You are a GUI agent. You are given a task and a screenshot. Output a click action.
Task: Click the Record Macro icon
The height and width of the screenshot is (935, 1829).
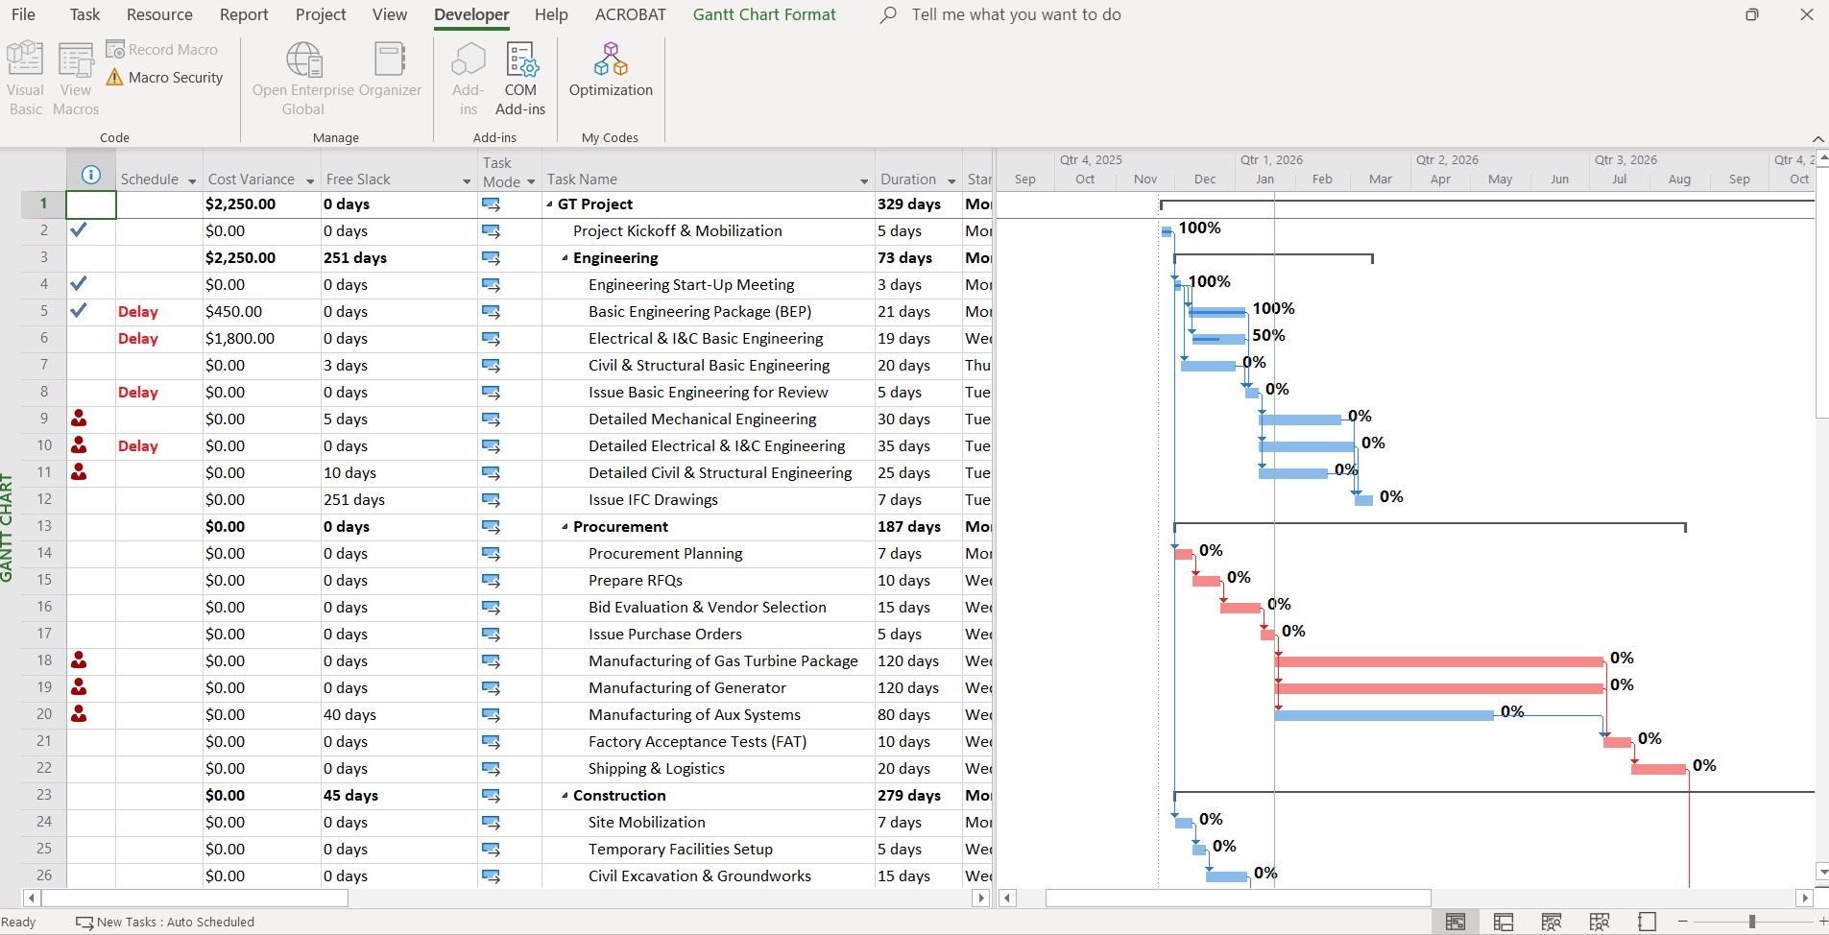point(163,49)
